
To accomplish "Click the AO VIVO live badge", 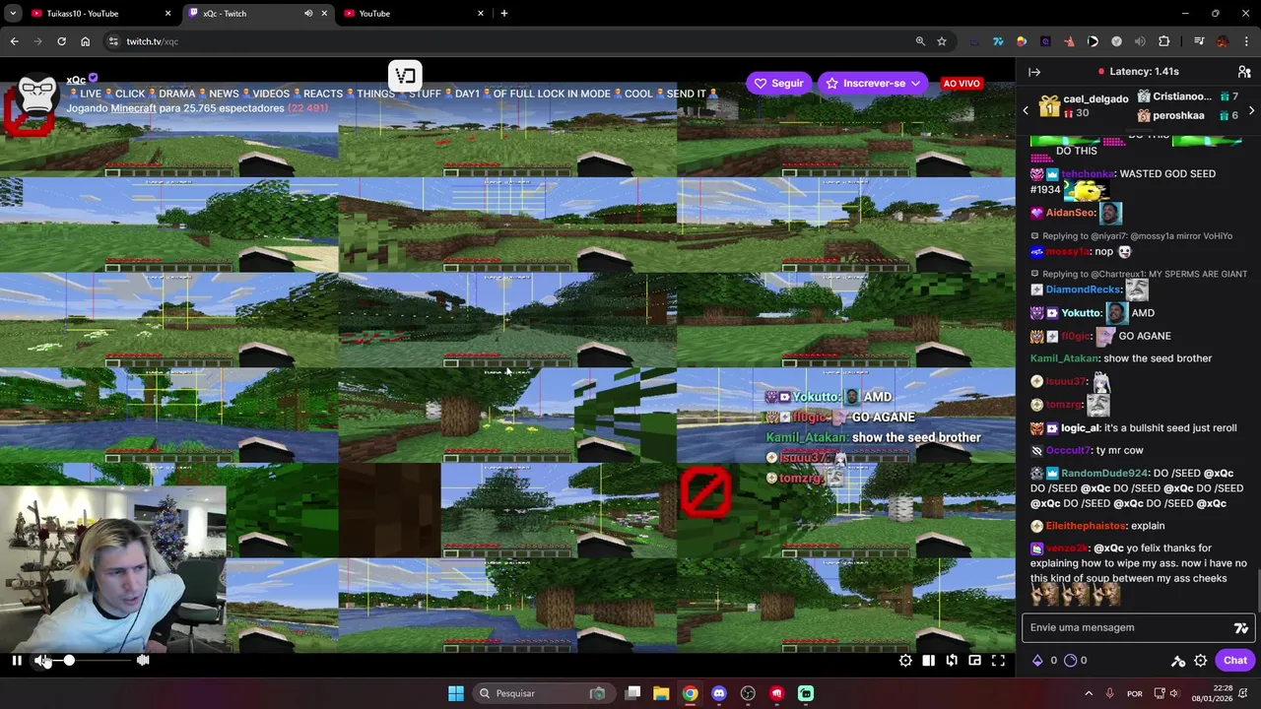I will [x=962, y=84].
